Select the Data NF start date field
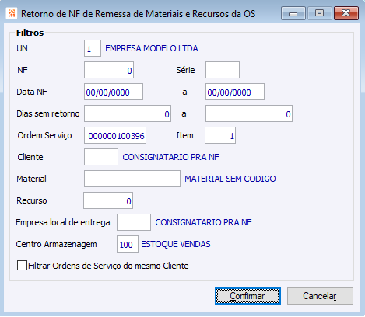Viewport: 365px width, 317px height. click(x=114, y=92)
